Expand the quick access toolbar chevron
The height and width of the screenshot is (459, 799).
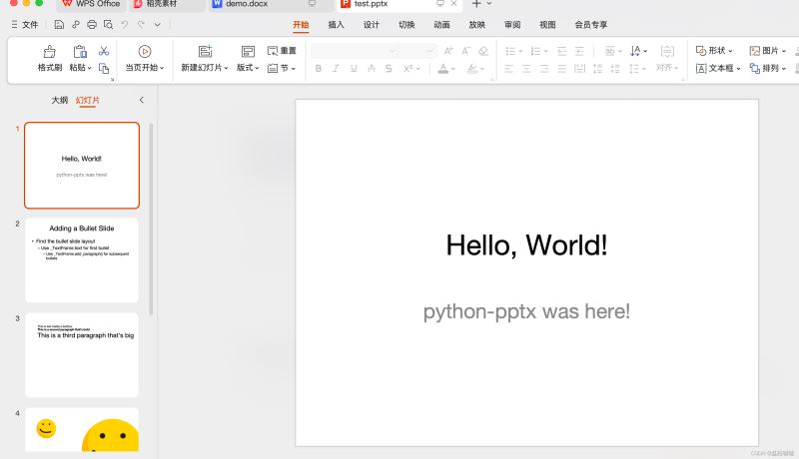[x=158, y=24]
